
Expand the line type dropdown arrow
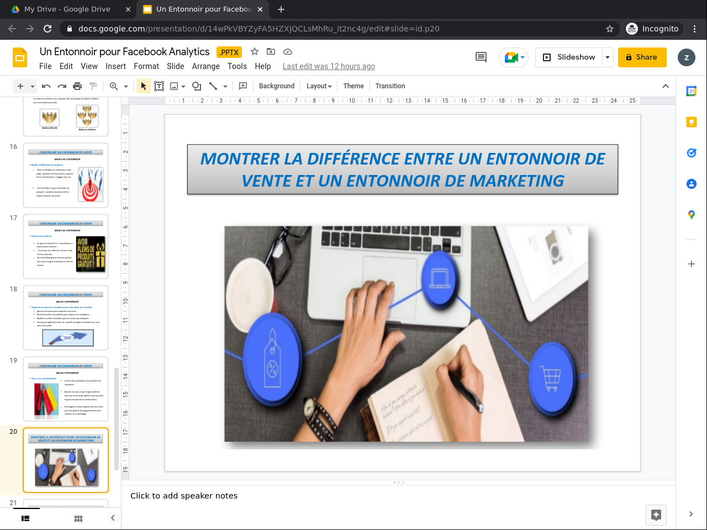click(225, 86)
